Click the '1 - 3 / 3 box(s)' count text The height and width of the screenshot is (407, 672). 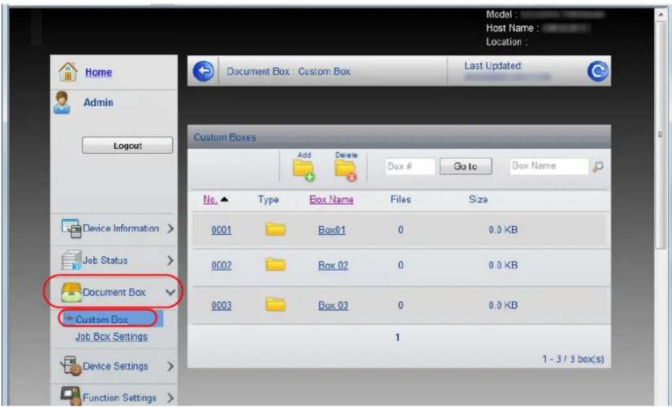(574, 359)
